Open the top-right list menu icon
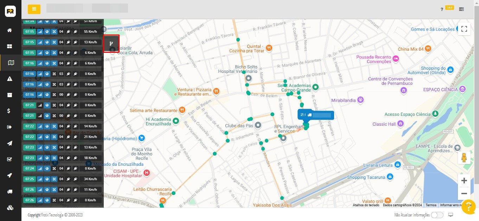This screenshot has height=221, width=479. 461,9
